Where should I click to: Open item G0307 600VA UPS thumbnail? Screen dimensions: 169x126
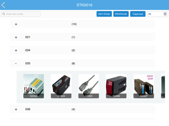click(x=144, y=86)
